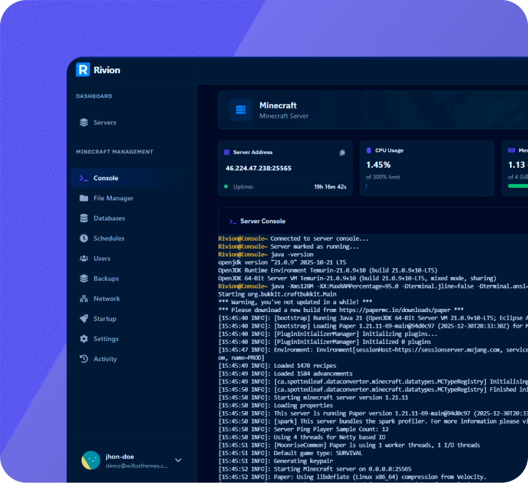The width and height of the screenshot is (528, 483).
Task: Click the 'Server marked as running...' line
Action: coord(289,247)
